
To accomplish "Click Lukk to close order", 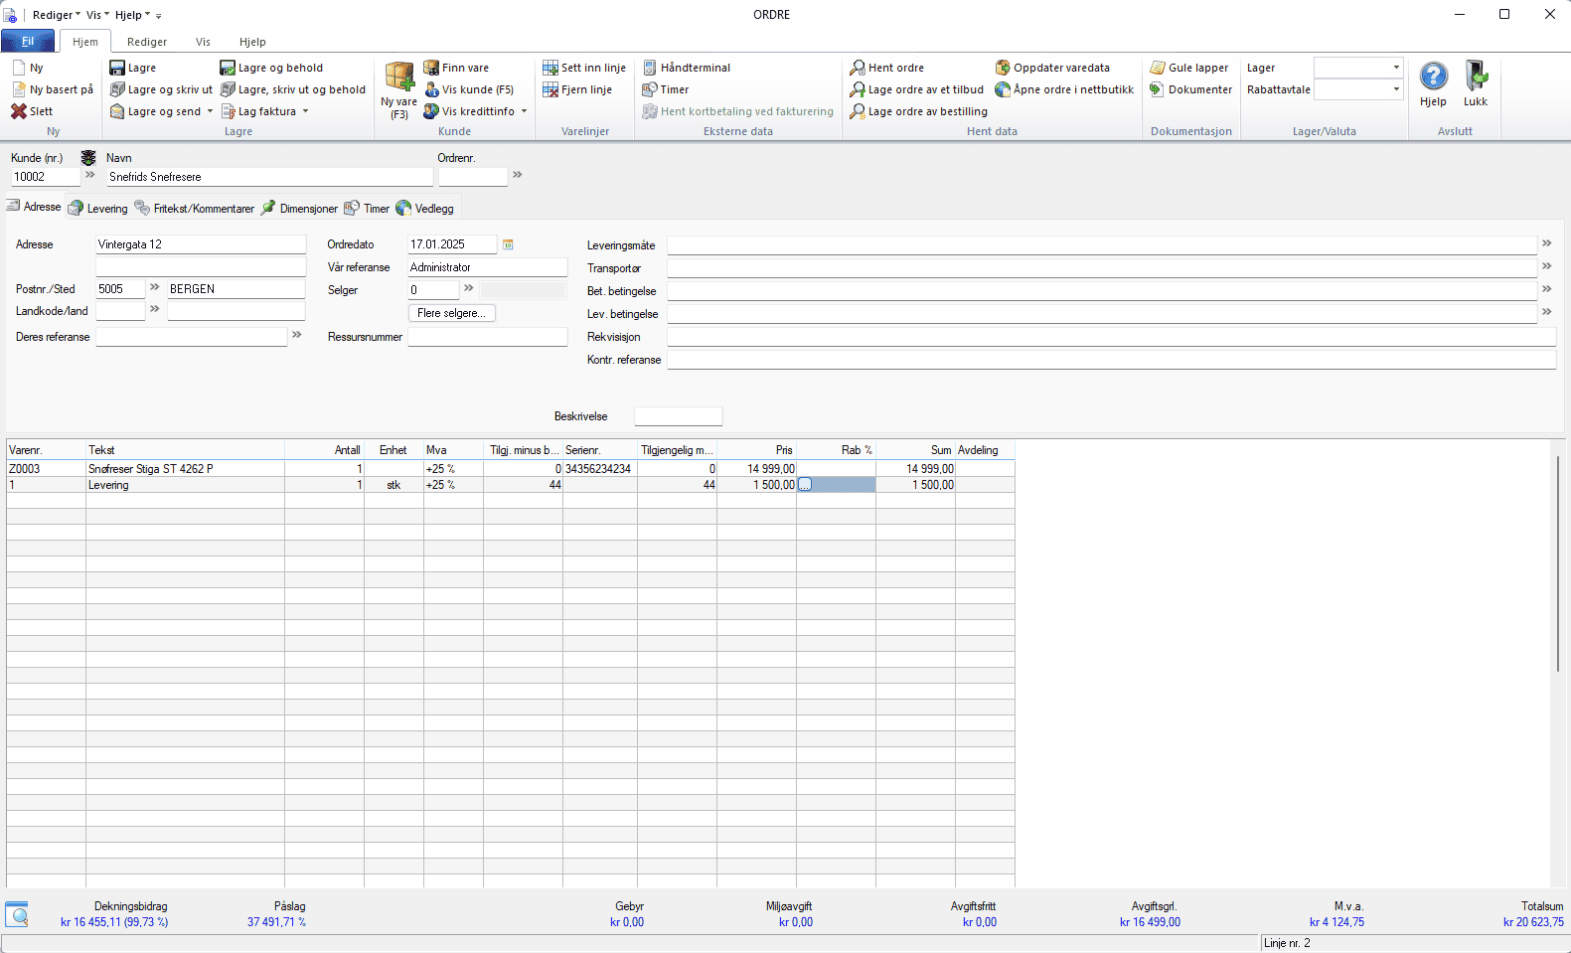I will 1476,77.
